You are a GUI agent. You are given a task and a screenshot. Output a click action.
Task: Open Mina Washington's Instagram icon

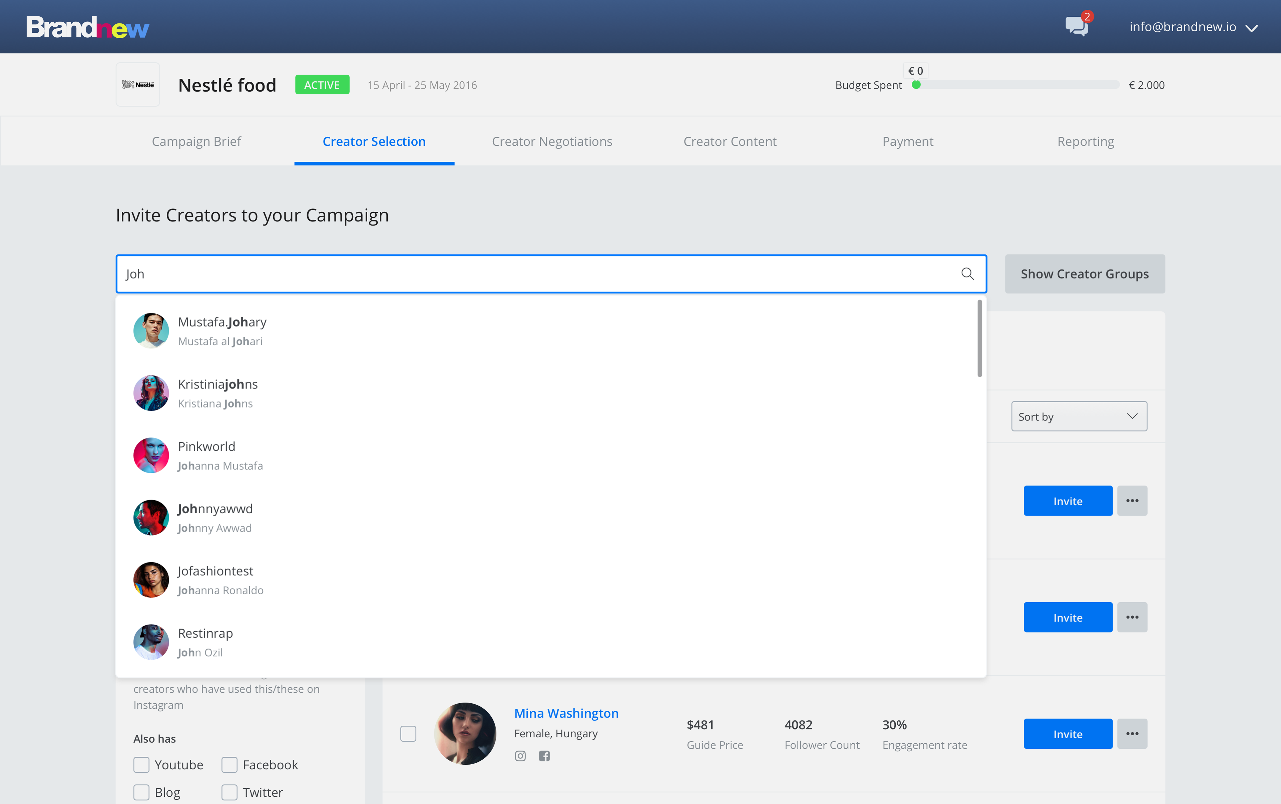520,756
